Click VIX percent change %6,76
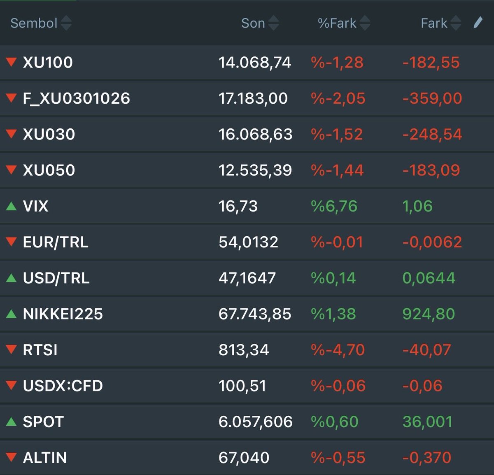 pos(334,206)
